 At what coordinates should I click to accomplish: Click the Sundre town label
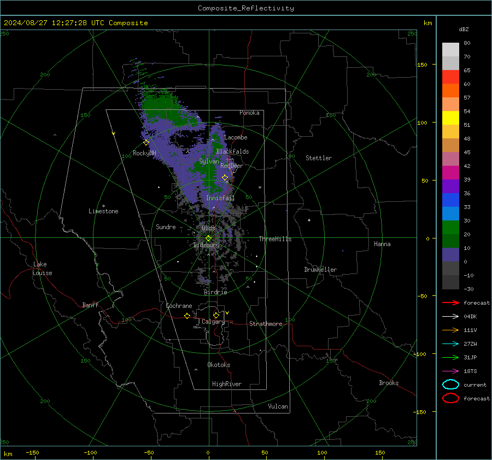coord(166,227)
